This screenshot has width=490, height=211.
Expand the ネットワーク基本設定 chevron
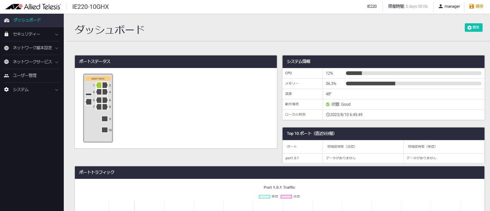(57, 48)
